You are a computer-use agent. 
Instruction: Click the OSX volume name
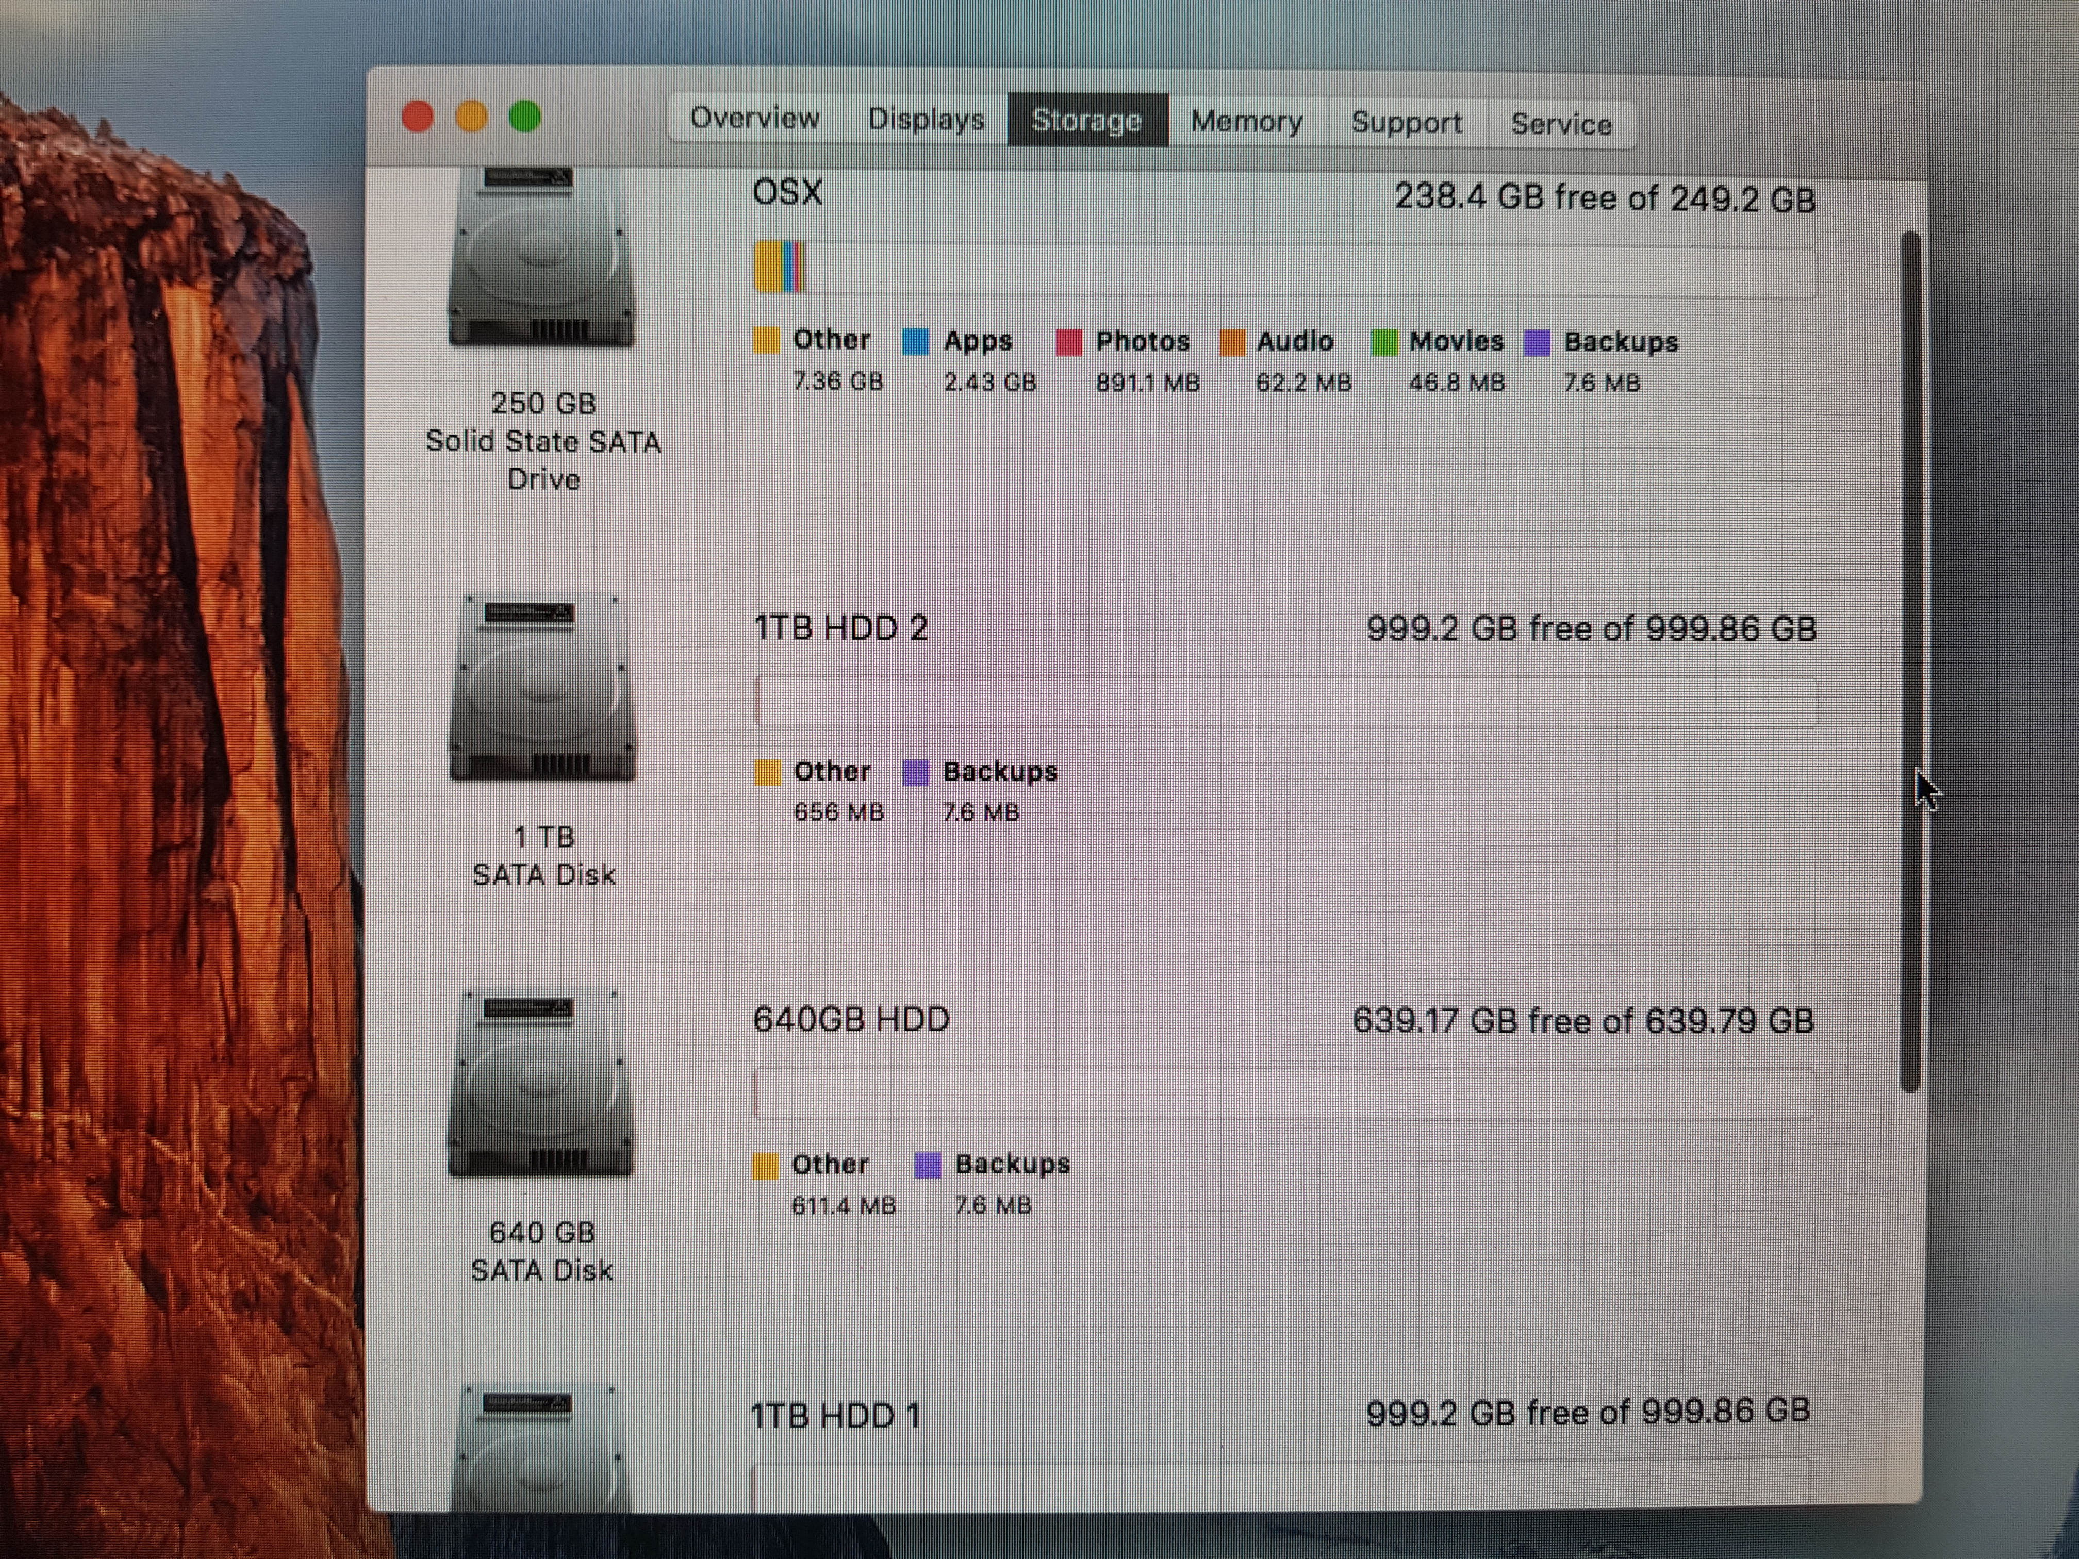(x=787, y=193)
